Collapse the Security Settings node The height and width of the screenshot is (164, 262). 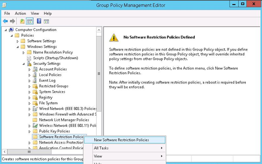click(x=23, y=64)
